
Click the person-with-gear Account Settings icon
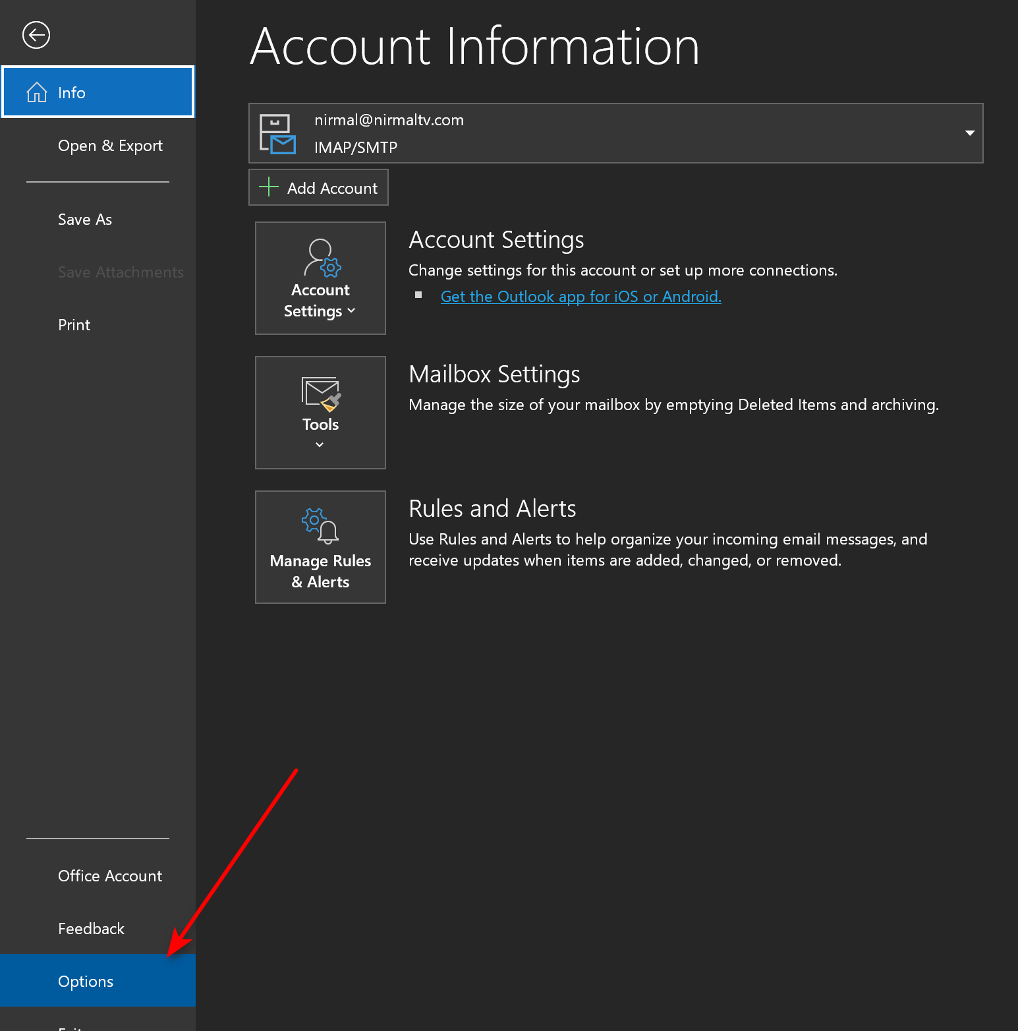322,257
